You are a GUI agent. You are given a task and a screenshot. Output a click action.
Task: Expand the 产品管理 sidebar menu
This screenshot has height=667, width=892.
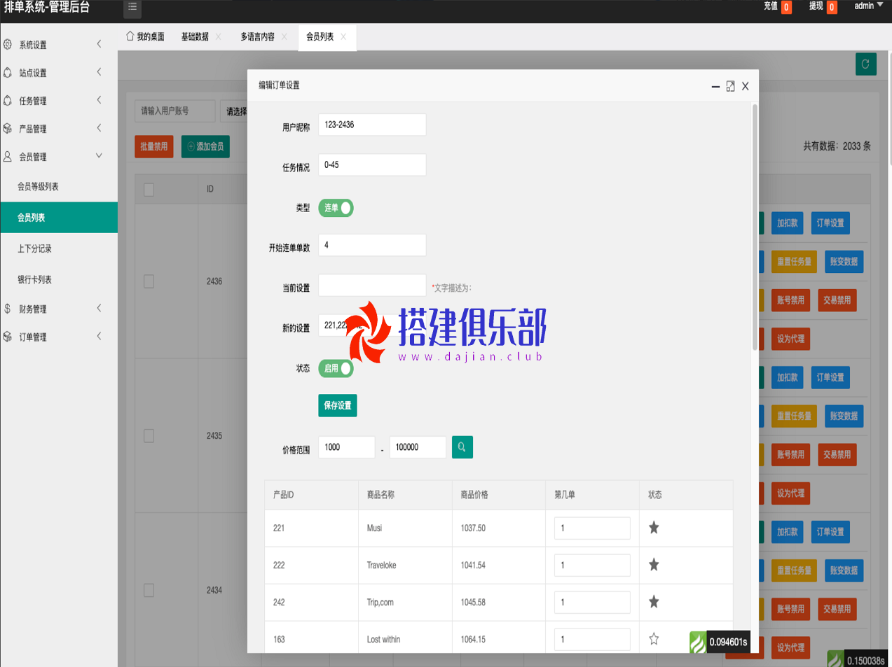coord(99,128)
